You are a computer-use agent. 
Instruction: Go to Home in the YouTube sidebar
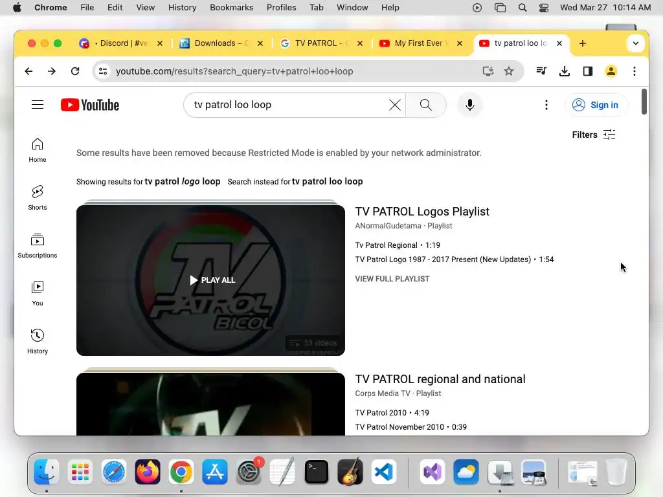click(x=38, y=150)
